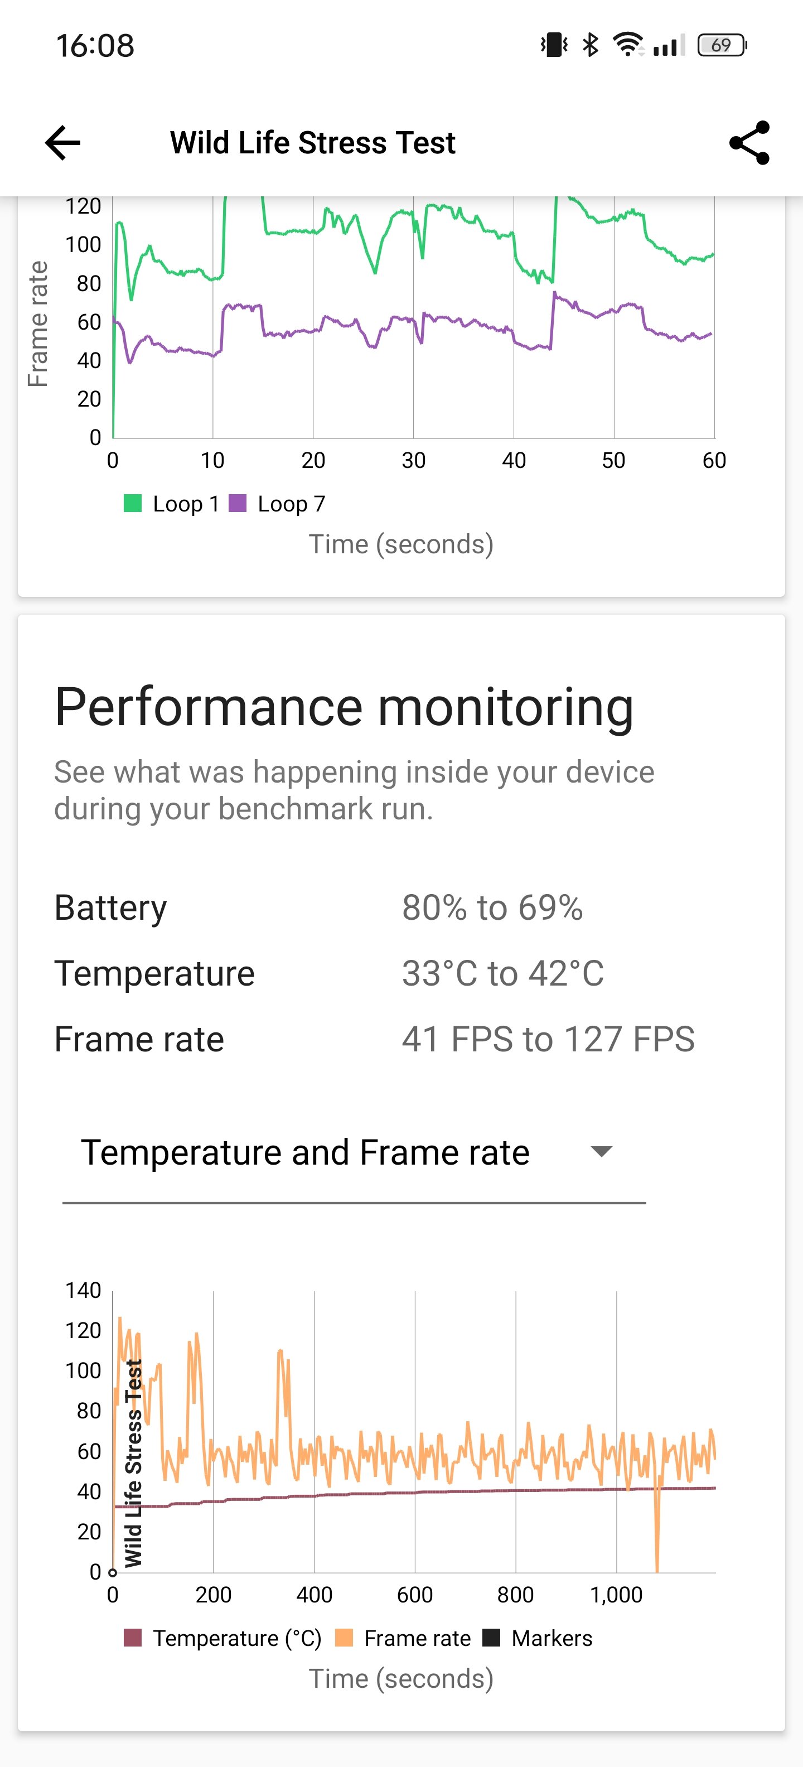Viewport: 803px width, 1767px height.
Task: Toggle the Frame rate orange legend series
Action: tap(403, 1638)
